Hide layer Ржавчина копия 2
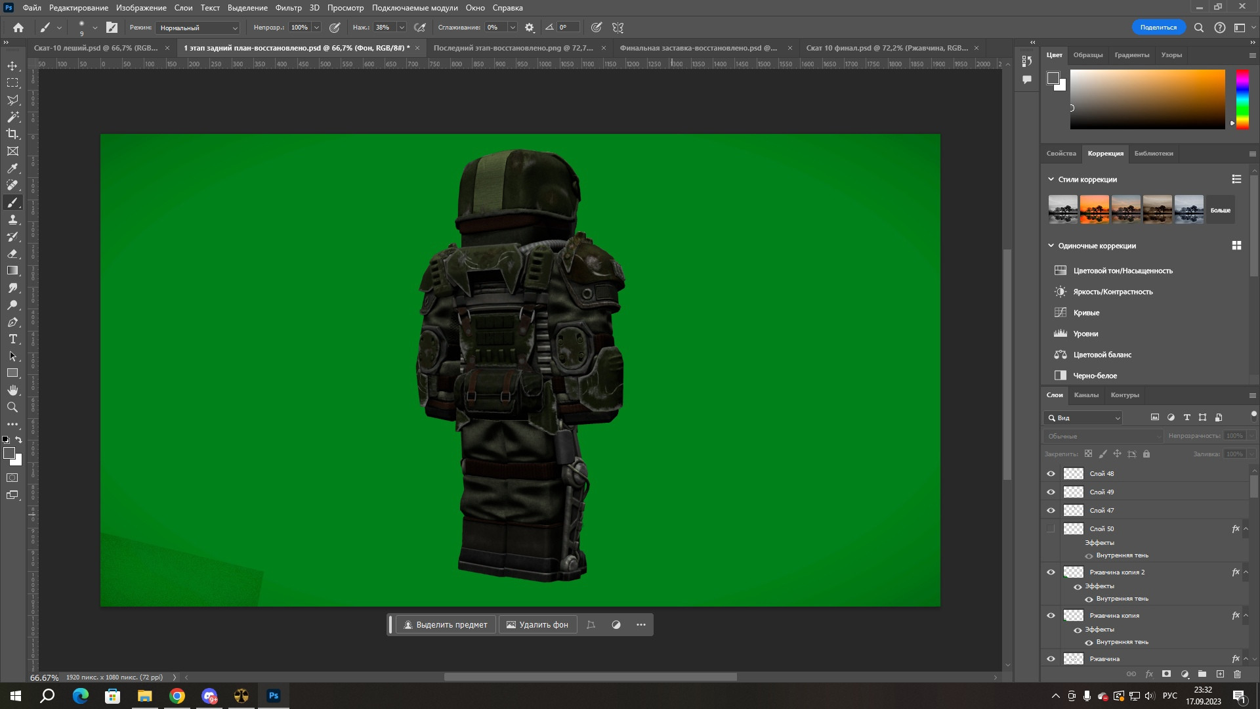This screenshot has width=1260, height=709. coord(1051,572)
